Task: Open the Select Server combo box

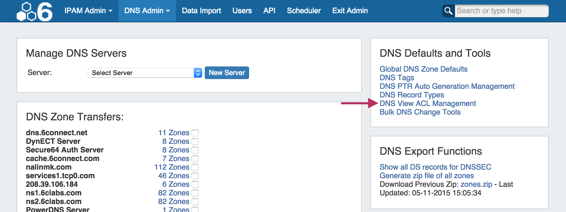Action: [x=145, y=73]
